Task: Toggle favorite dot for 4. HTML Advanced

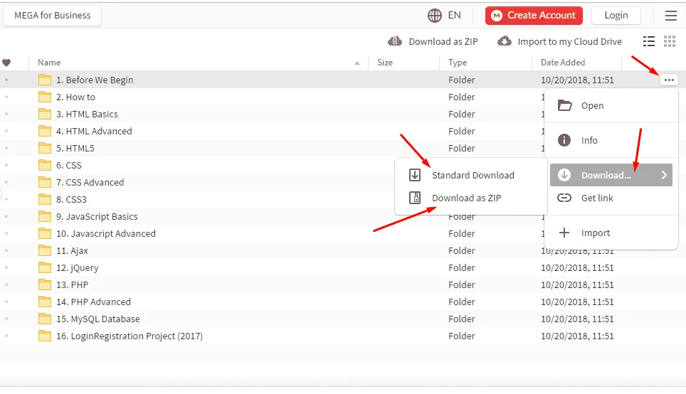Action: [x=6, y=131]
